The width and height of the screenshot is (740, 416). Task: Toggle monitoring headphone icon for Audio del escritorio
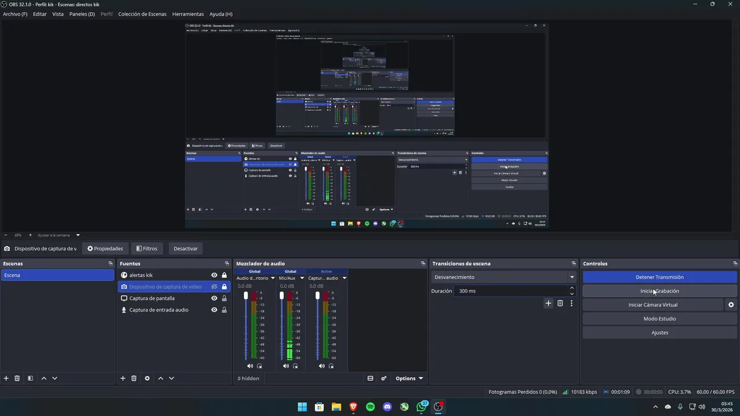tap(260, 366)
